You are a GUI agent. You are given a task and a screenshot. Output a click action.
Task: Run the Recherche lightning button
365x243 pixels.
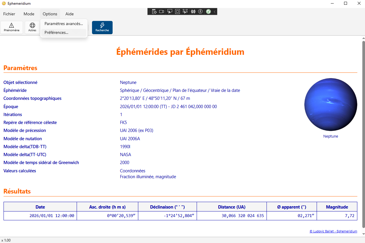pyautogui.click(x=102, y=27)
